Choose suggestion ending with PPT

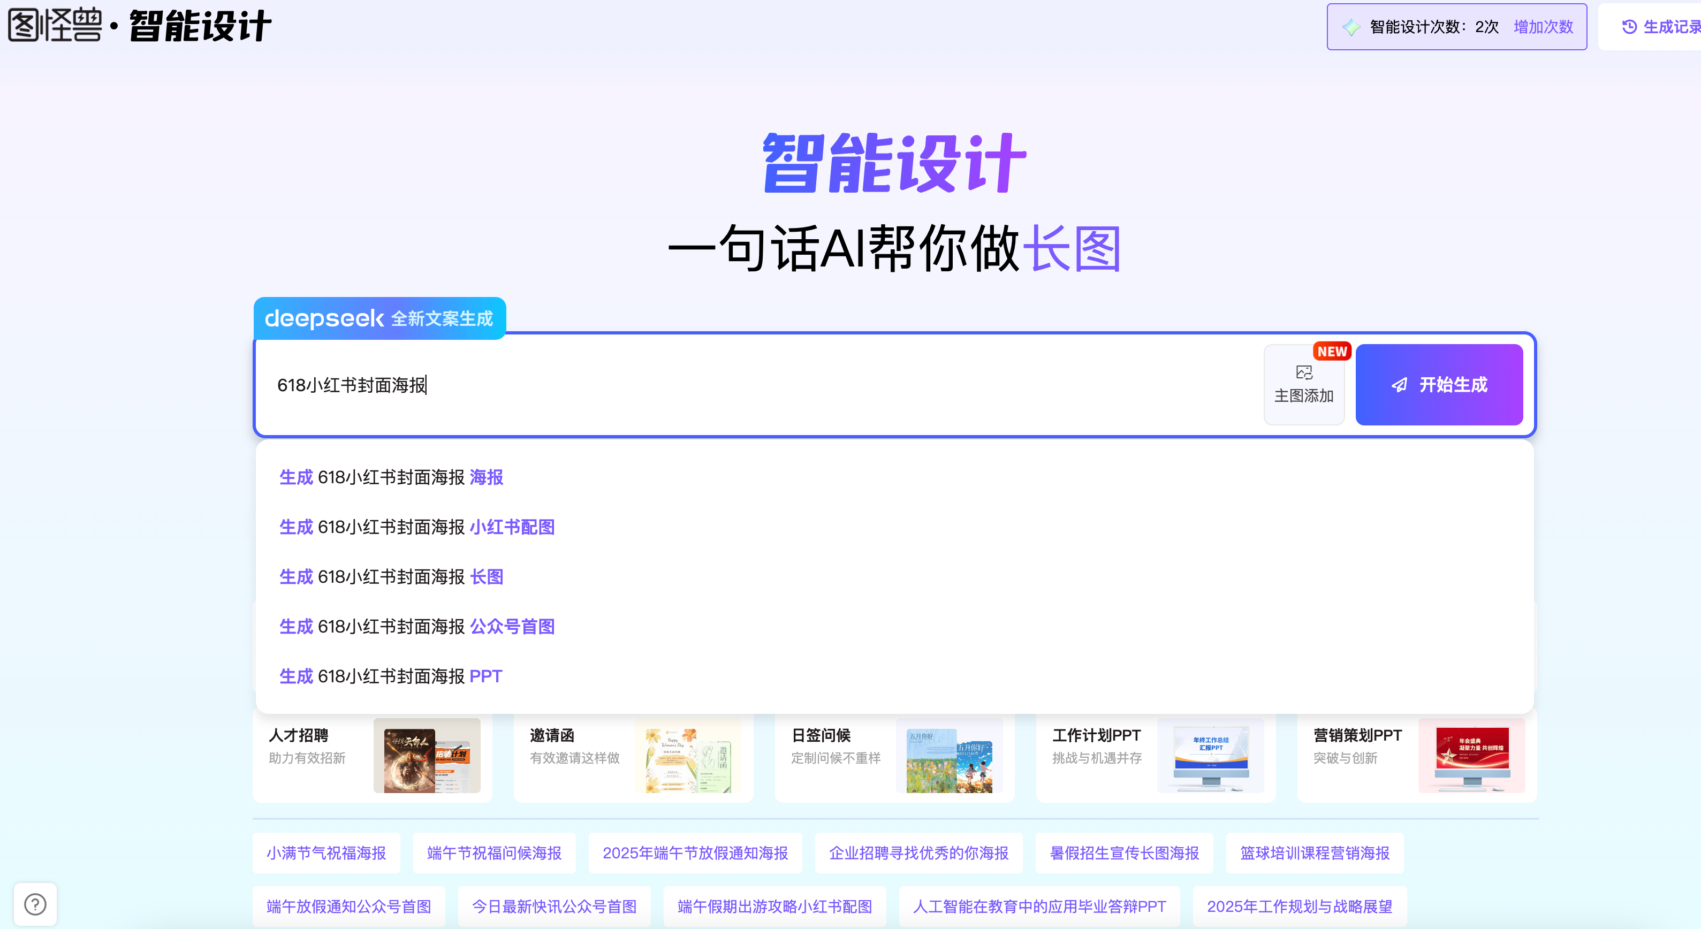coord(390,676)
